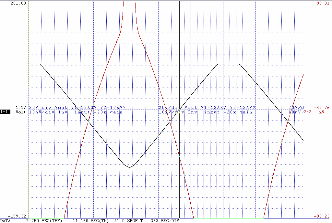Click the red -99.23 lower scale value
Image resolution: width=332 pixels, height=223 pixels.
322,216
